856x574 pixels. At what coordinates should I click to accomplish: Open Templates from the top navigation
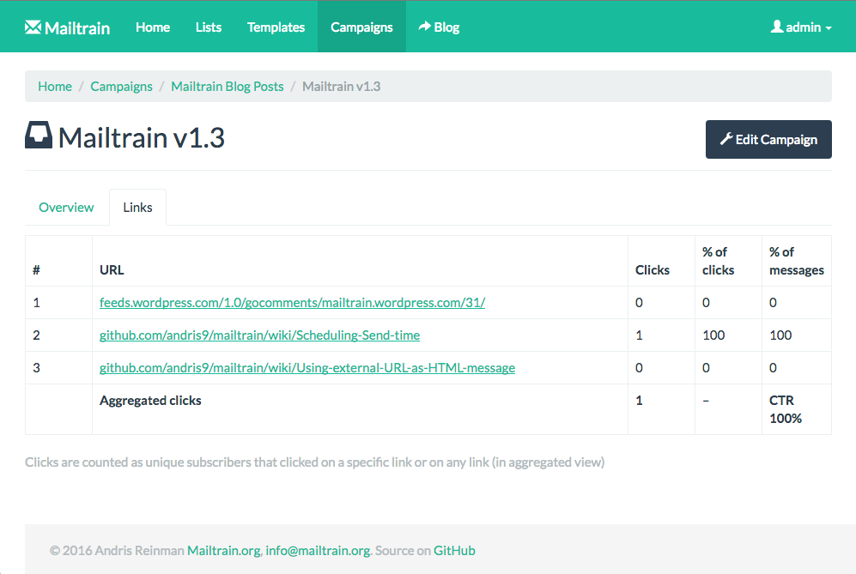click(276, 27)
